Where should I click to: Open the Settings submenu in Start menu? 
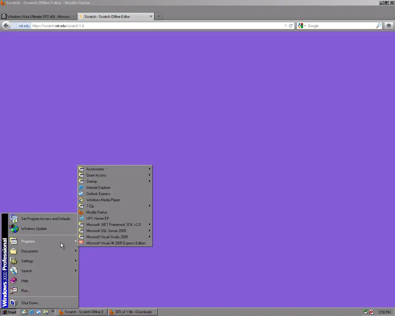[x=43, y=261]
